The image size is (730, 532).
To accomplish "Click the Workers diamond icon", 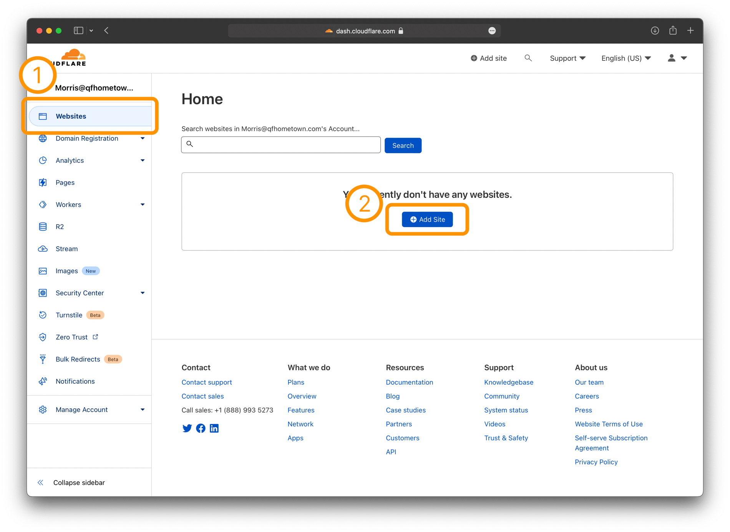I will (43, 204).
